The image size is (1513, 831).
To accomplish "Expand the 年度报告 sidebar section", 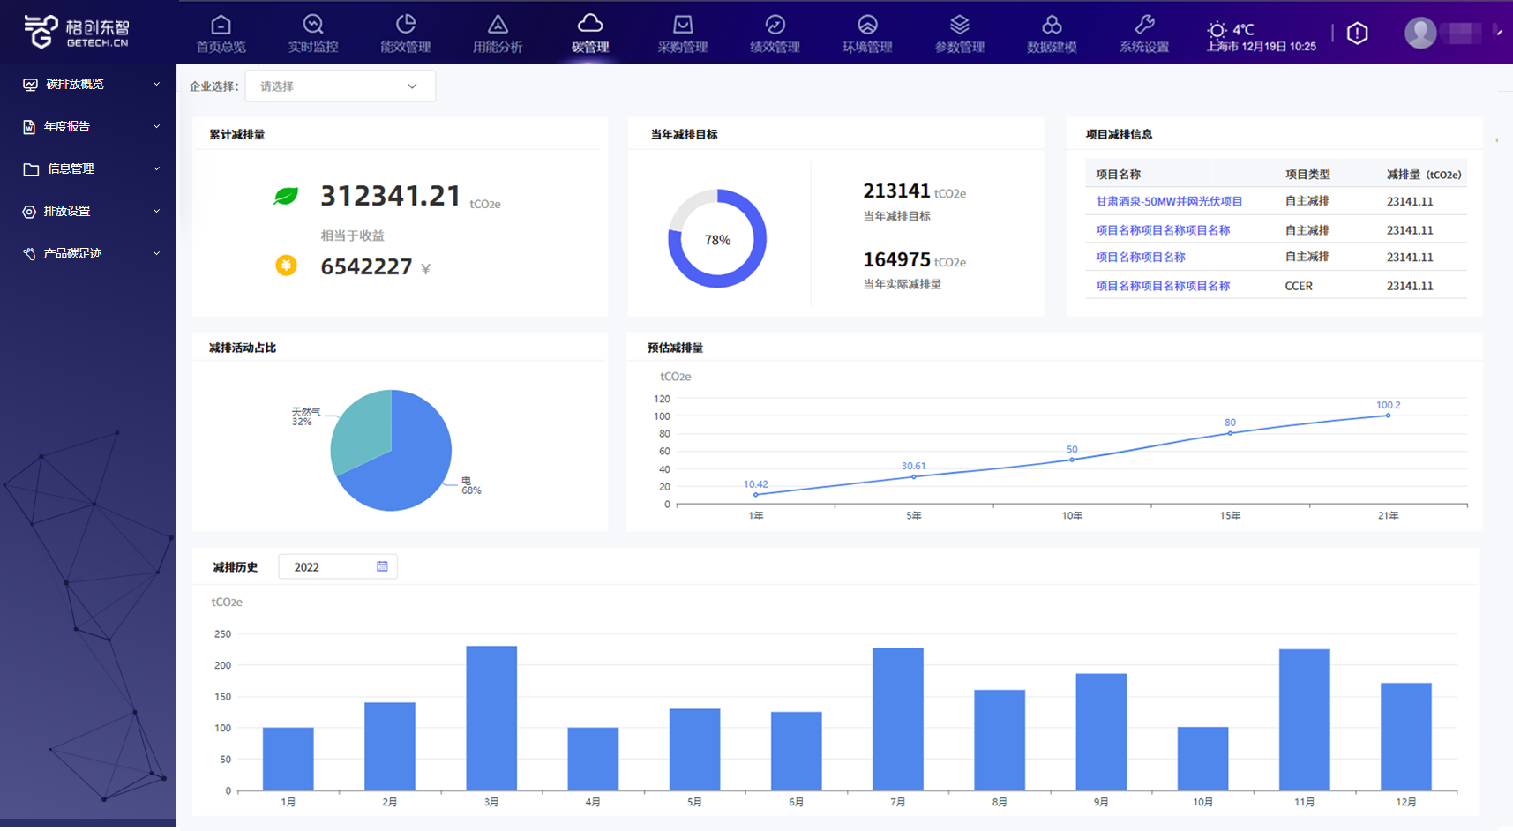I will (x=88, y=127).
